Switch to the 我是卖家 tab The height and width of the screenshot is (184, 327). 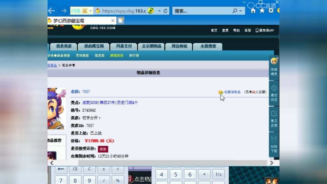pyautogui.click(x=64, y=47)
